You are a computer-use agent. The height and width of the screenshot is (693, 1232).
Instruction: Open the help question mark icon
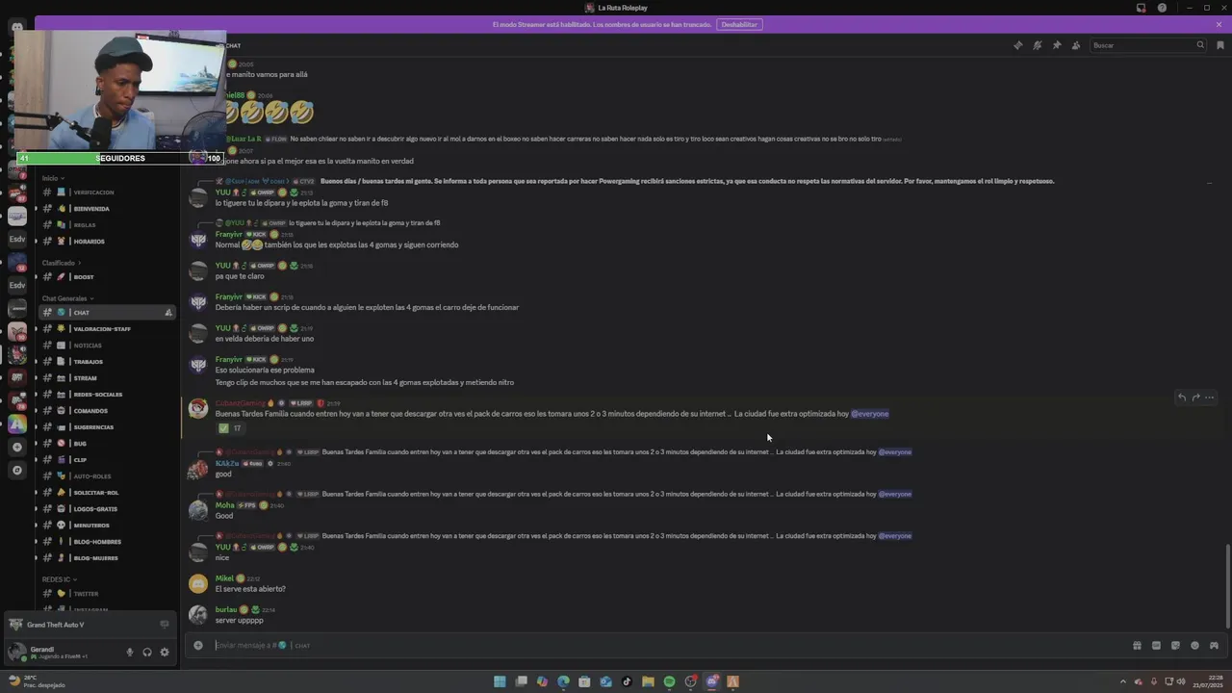[x=1162, y=8]
